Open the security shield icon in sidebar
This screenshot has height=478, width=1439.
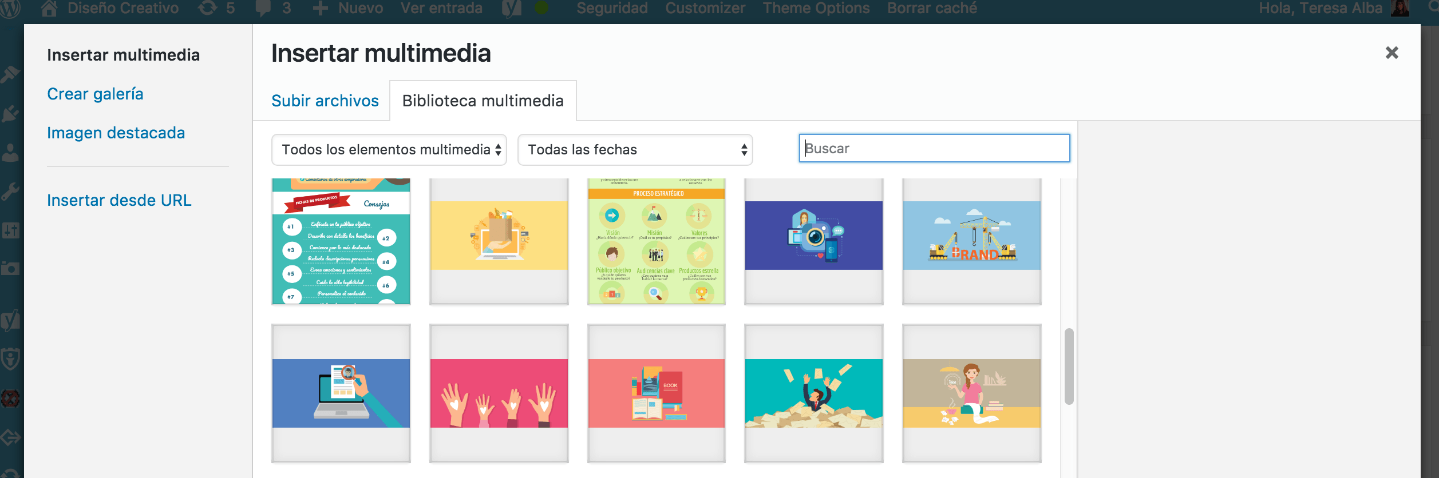click(x=10, y=359)
